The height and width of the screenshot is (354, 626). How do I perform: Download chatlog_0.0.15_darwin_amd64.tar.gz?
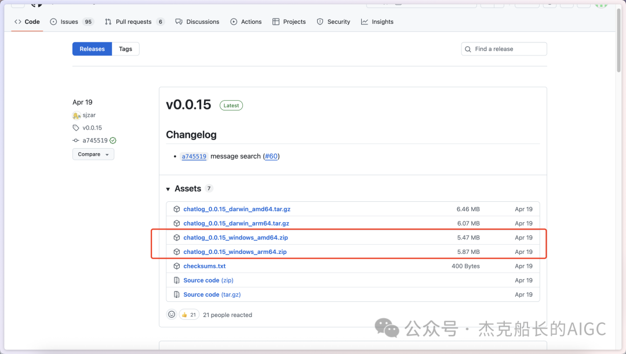[x=236, y=209]
